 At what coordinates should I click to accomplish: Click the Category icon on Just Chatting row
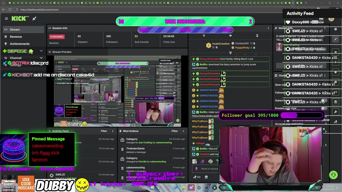tap(122, 140)
